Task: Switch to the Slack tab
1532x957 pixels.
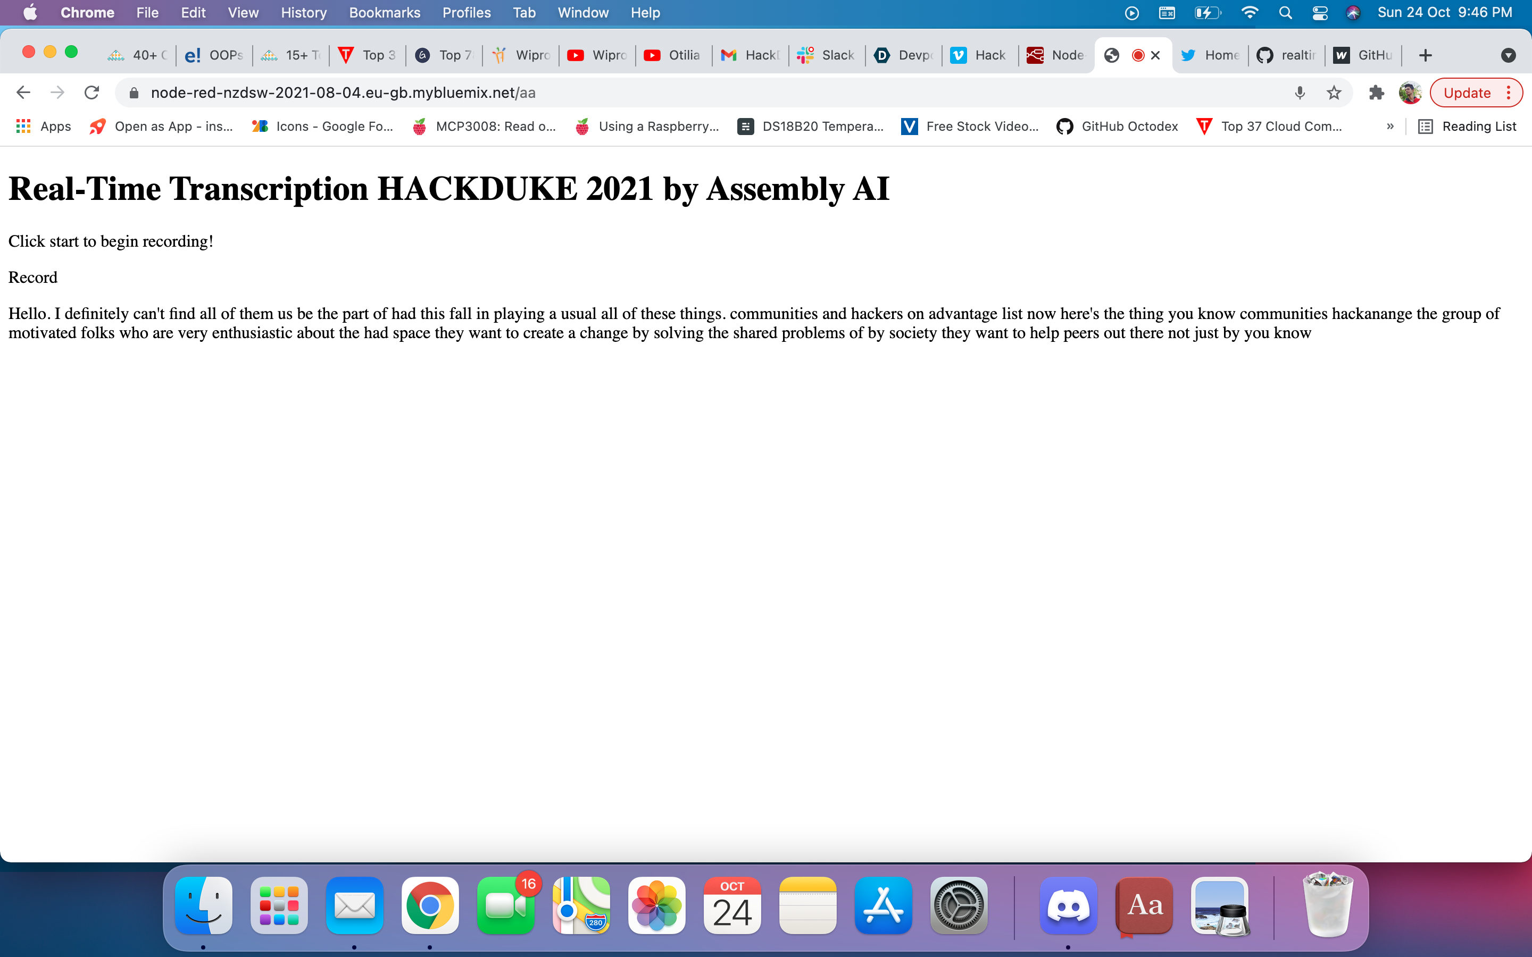Action: [x=826, y=56]
